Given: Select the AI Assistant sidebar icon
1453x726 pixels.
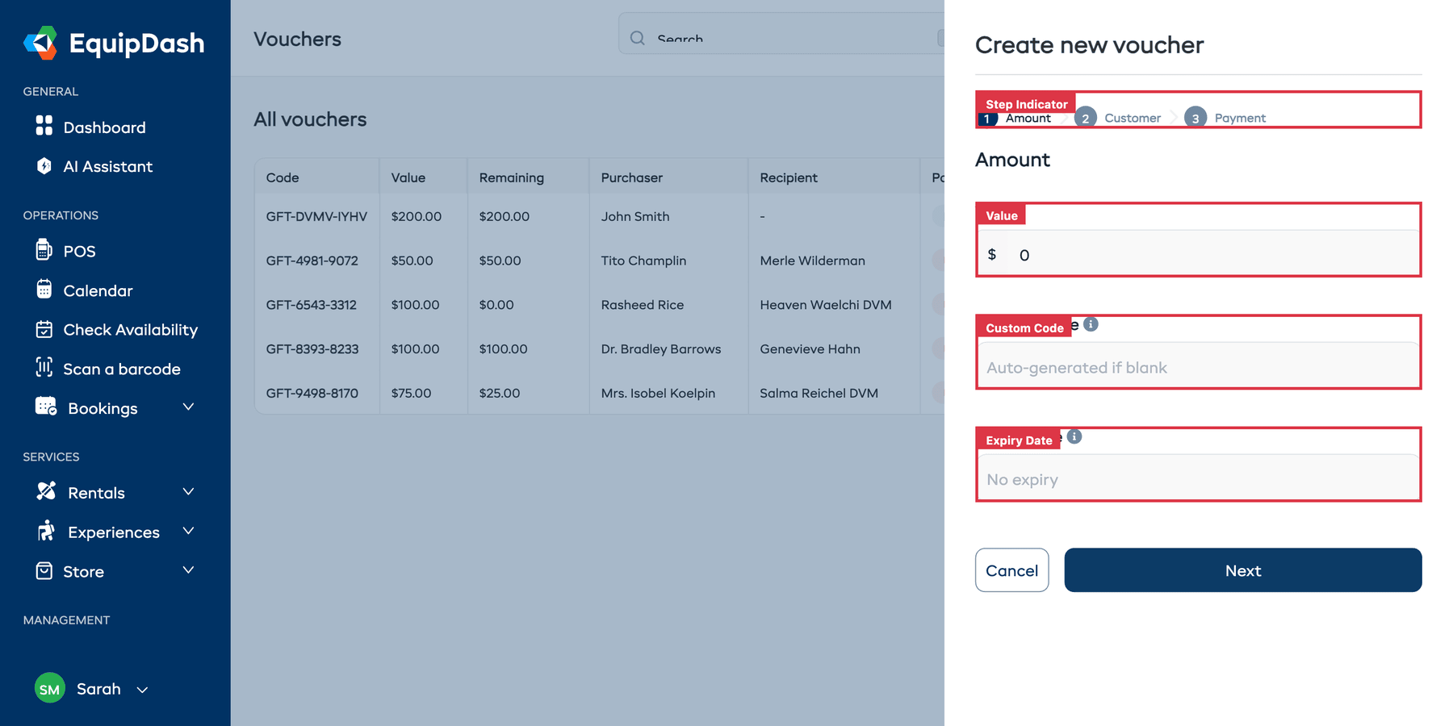Looking at the screenshot, I should point(44,166).
